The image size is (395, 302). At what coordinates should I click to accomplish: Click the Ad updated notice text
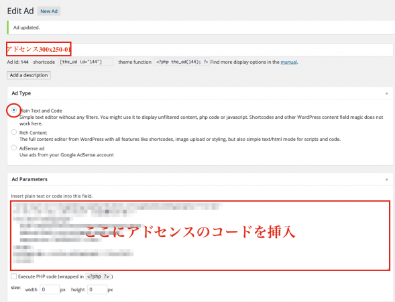[x=26, y=28]
